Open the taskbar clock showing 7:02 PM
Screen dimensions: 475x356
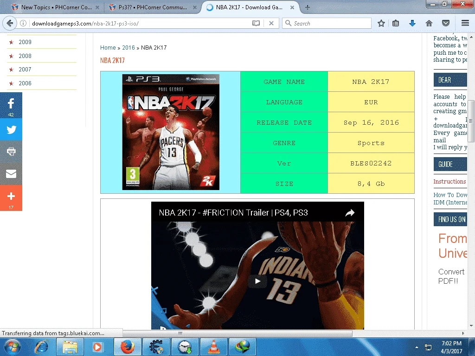click(451, 347)
